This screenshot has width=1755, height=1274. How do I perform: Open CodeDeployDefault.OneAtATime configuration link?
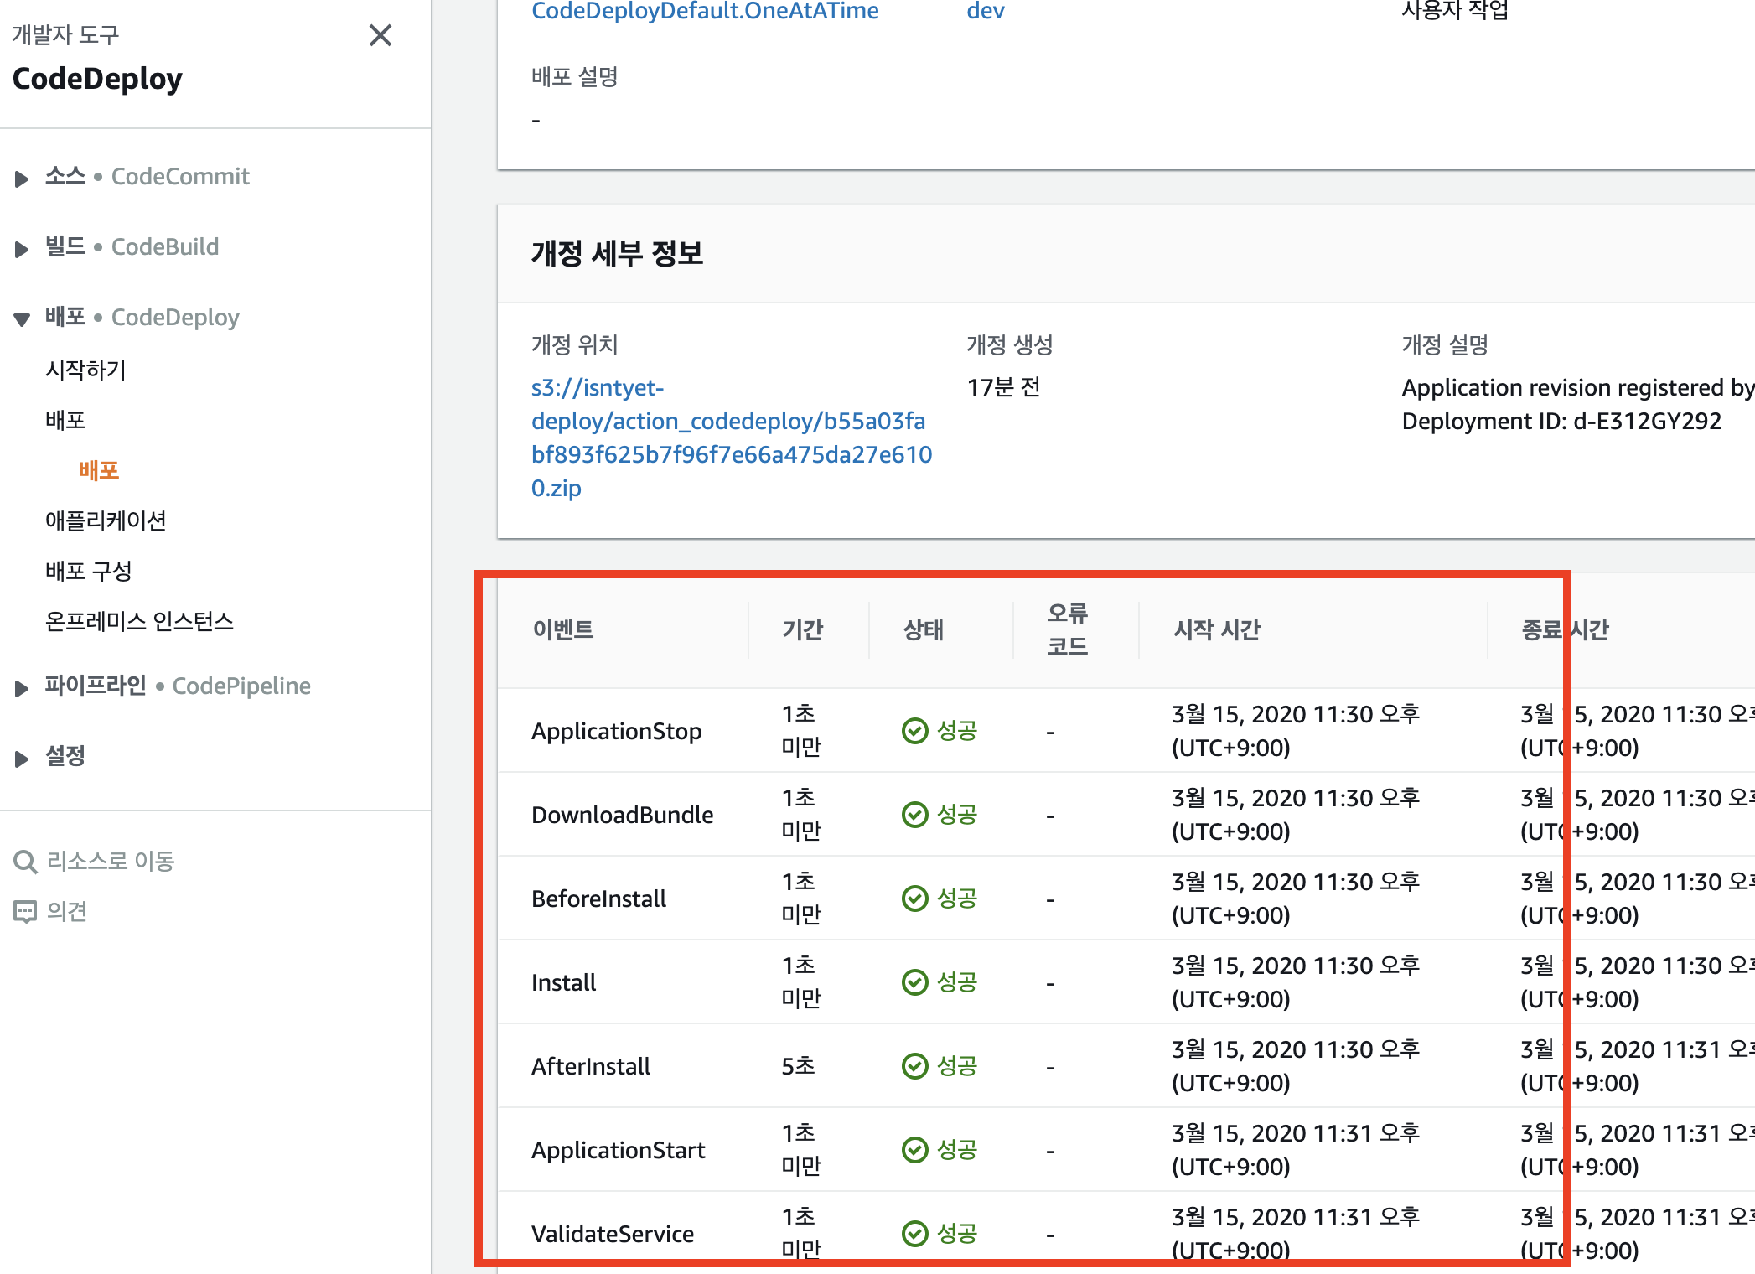[x=705, y=11]
